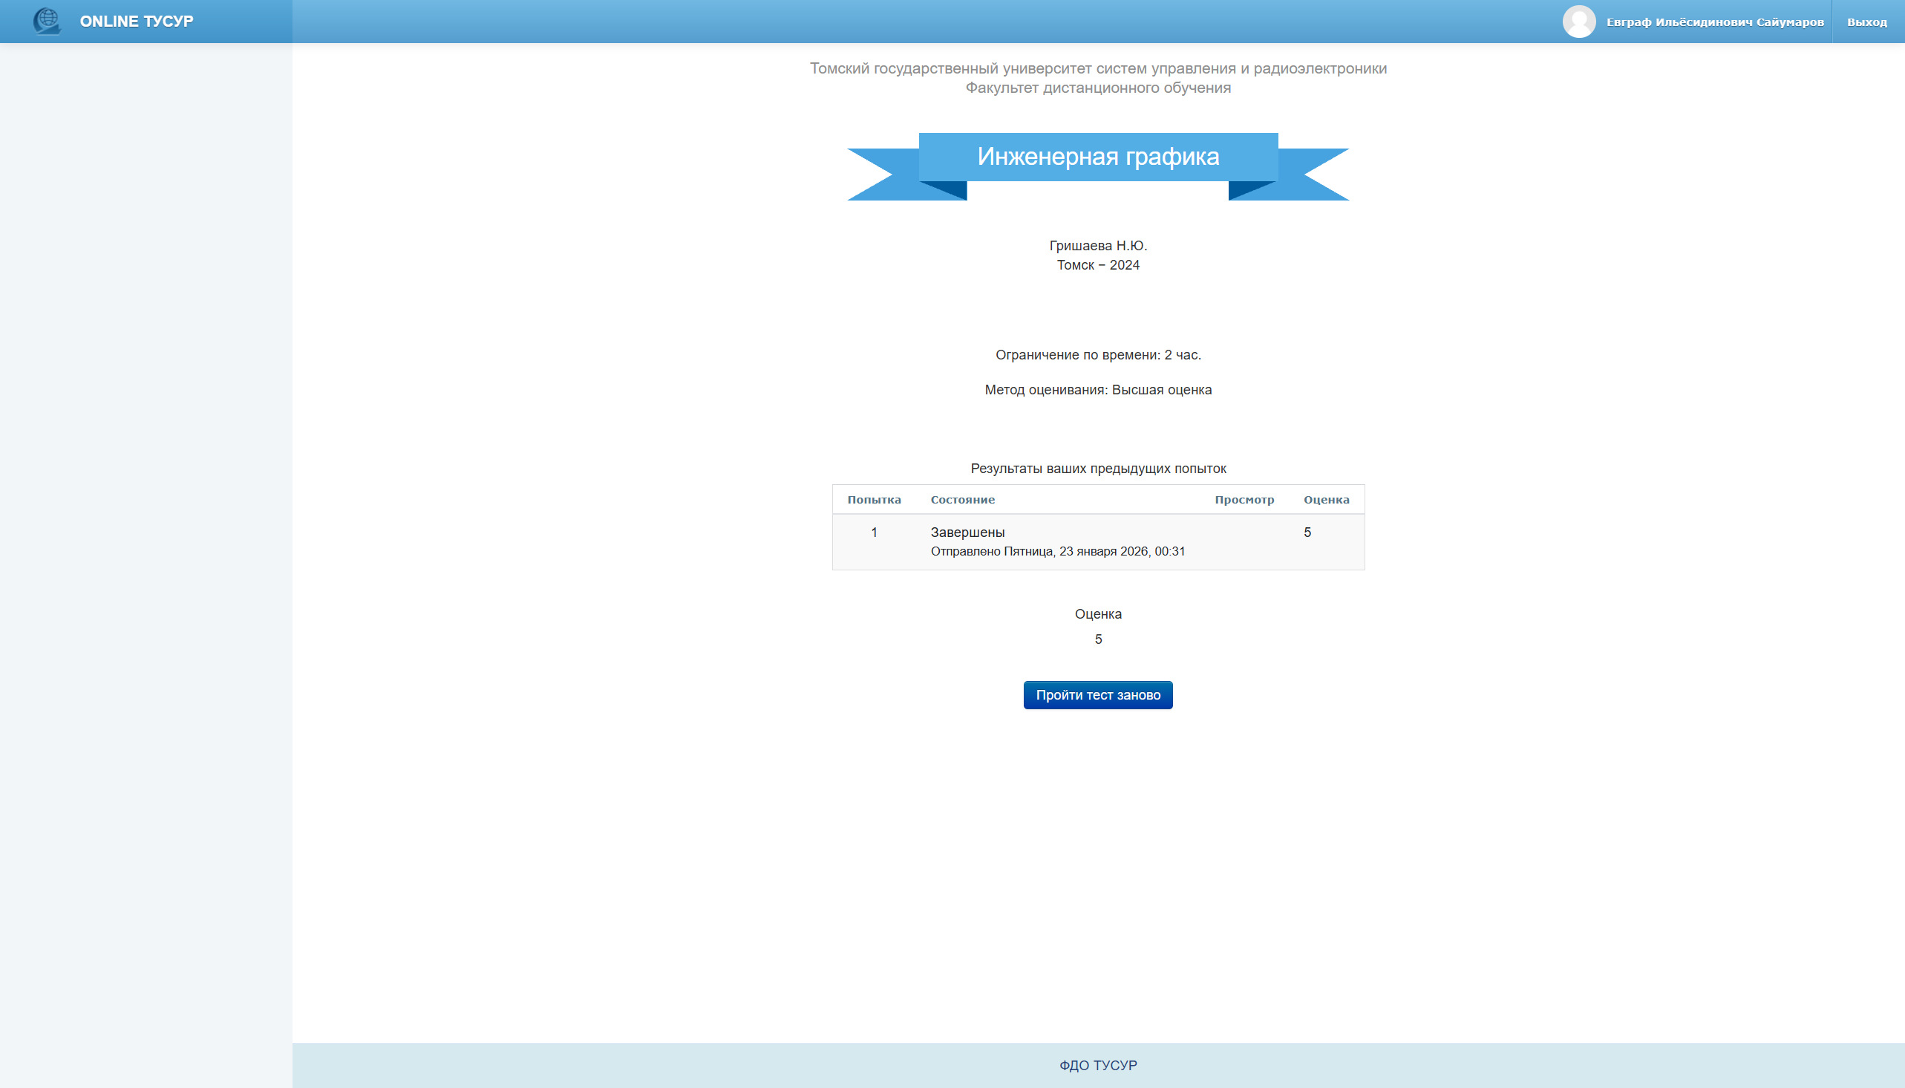This screenshot has width=1905, height=1088.
Task: Click the Оценка column header in the table
Action: pyautogui.click(x=1325, y=500)
